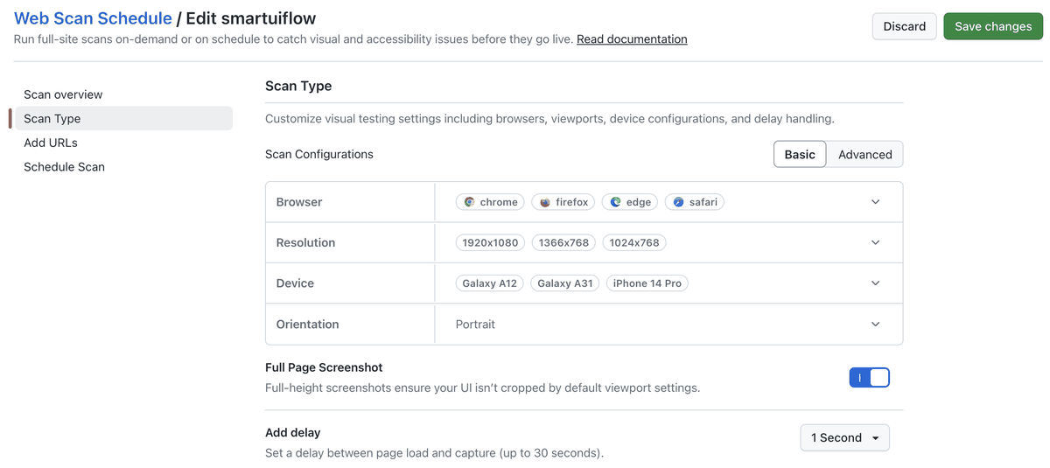
Task: Open the Orientation Portrait dropdown
Action: [x=668, y=325]
